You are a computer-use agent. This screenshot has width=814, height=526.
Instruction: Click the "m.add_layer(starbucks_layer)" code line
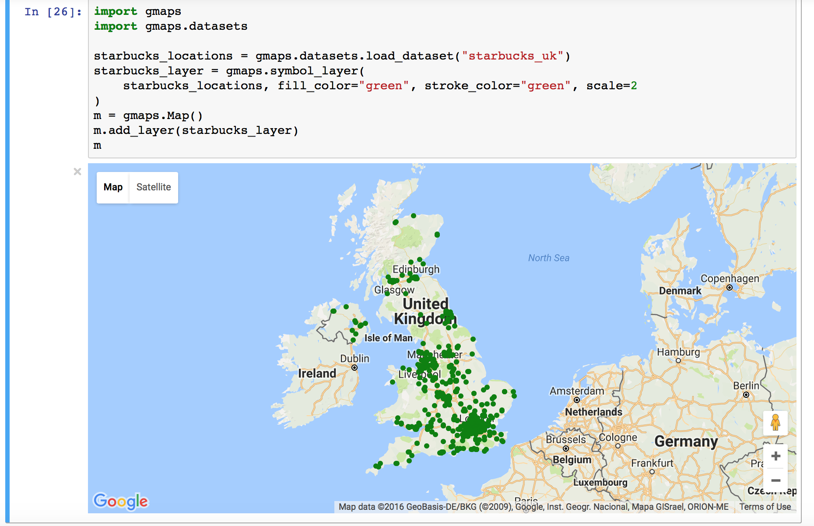[x=196, y=130]
